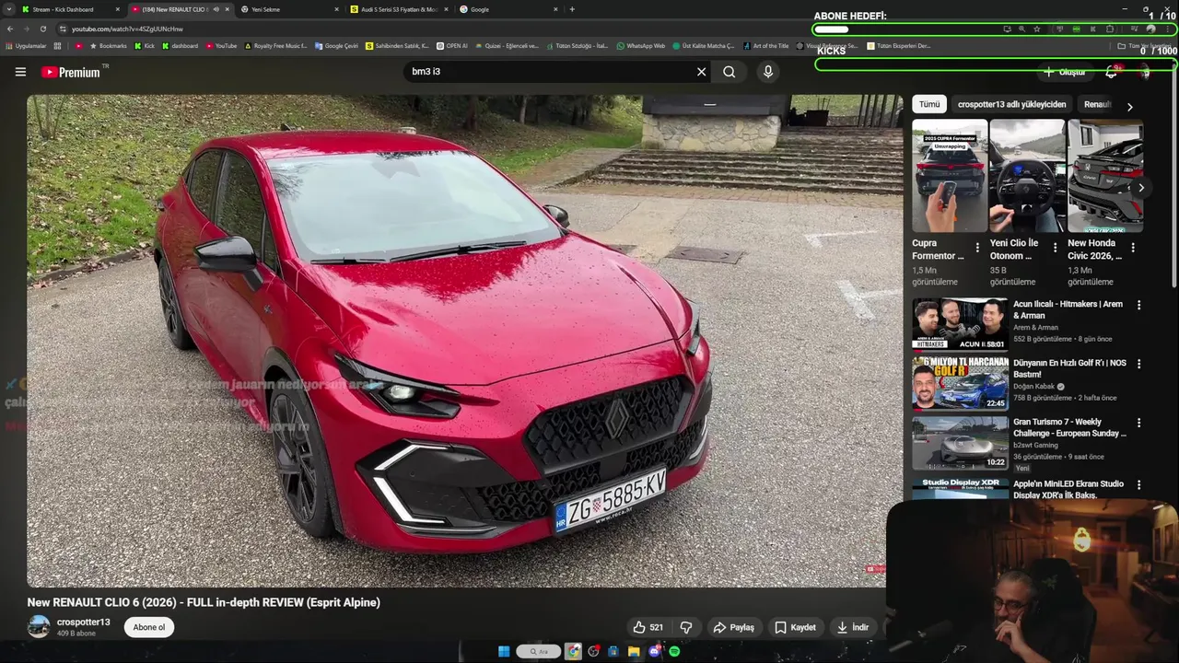Open the 'Google Çeviri' bookmark
The image size is (1179, 663).
click(x=336, y=45)
